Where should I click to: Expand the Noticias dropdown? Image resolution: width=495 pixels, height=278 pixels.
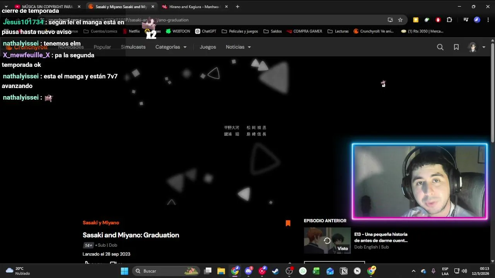[x=238, y=47]
